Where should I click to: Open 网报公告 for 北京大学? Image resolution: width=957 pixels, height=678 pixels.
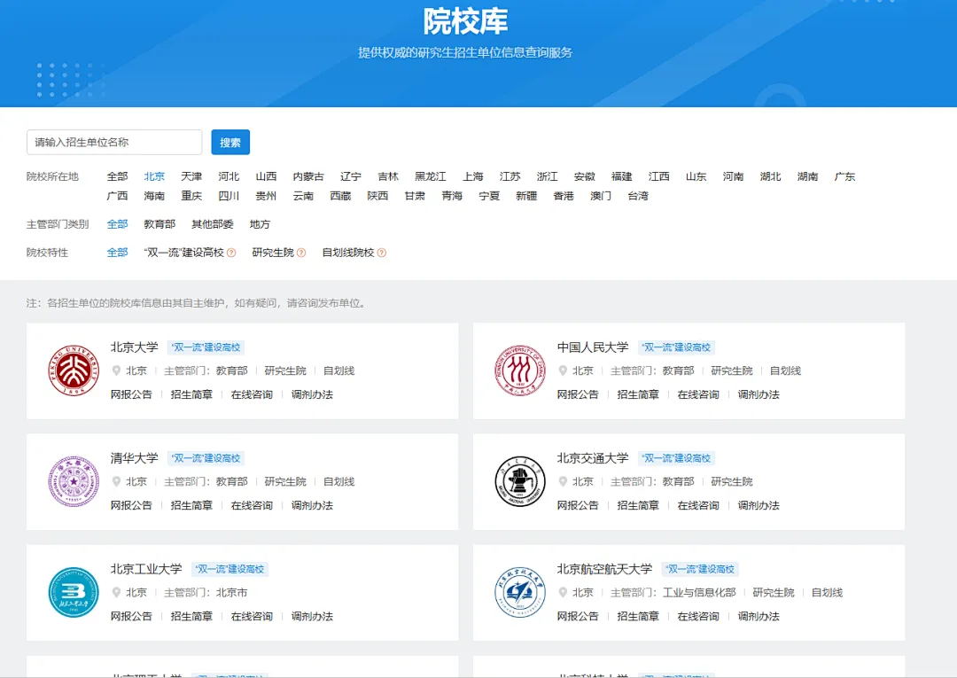(x=131, y=394)
